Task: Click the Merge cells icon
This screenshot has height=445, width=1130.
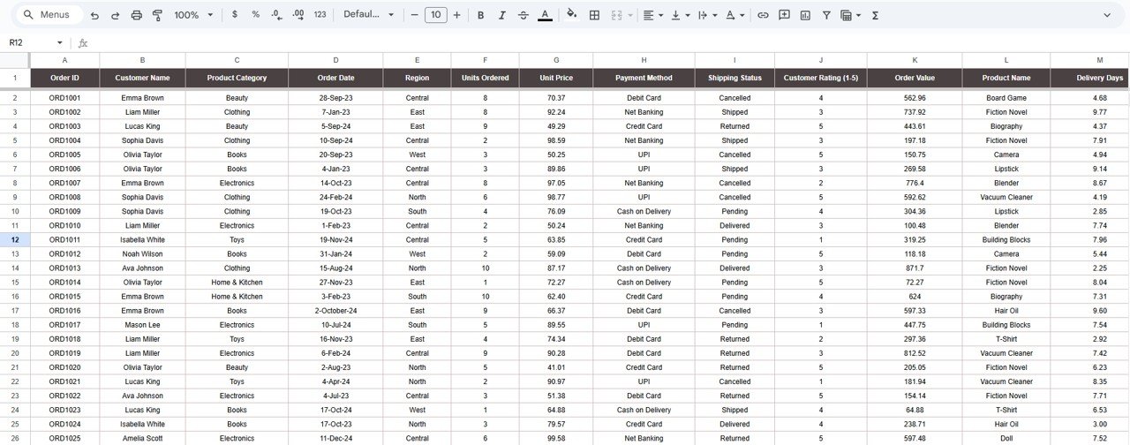Action: (x=616, y=15)
